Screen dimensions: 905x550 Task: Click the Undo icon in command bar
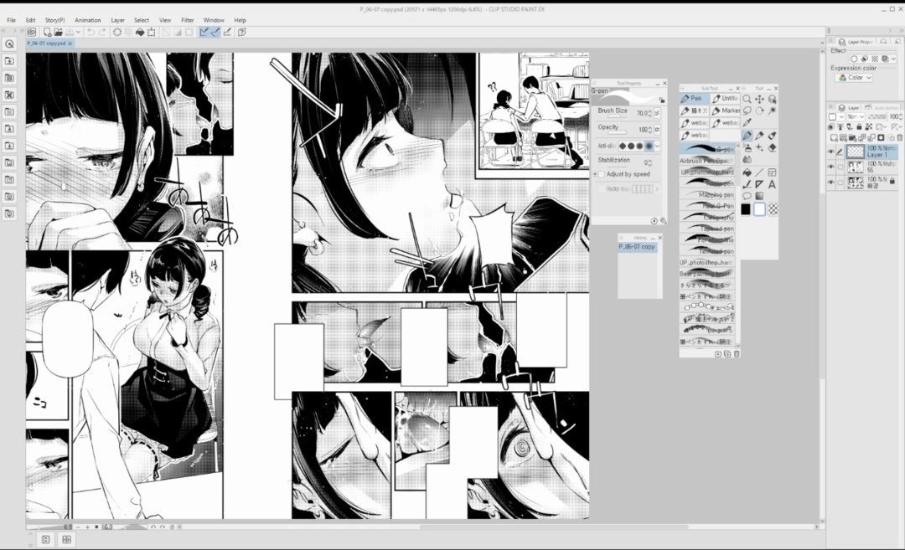pos(91,33)
